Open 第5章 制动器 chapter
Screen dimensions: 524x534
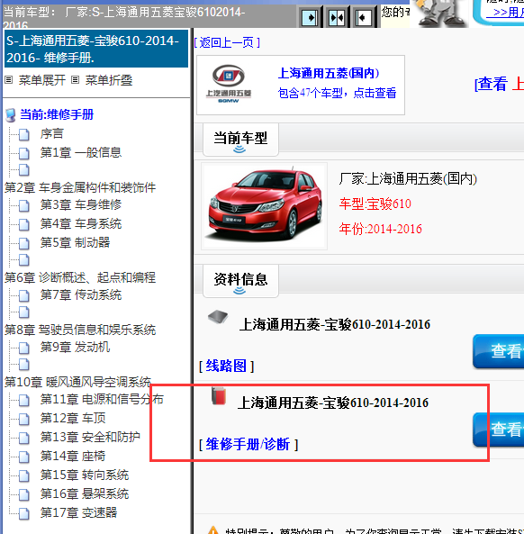point(75,242)
